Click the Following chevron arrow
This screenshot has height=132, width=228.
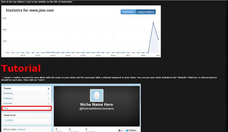[49, 94]
